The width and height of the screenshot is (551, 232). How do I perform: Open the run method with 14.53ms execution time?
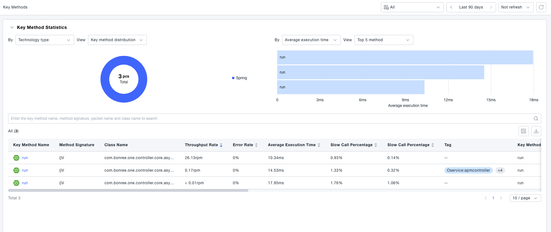pyautogui.click(x=25, y=170)
